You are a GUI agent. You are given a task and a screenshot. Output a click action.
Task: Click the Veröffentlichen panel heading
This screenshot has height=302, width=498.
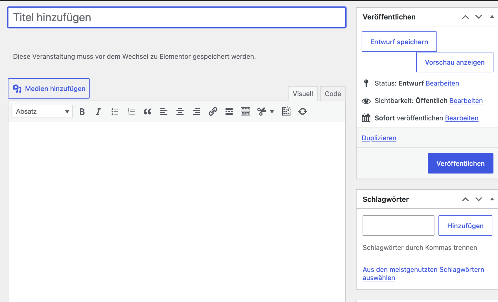[x=389, y=17]
